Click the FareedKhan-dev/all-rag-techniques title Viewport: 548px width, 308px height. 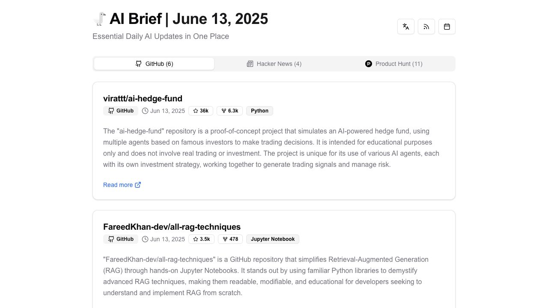171,227
